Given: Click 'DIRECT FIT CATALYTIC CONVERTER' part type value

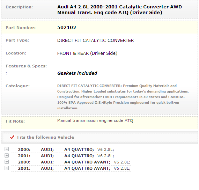Looking at the screenshot, I should point(95,41).
